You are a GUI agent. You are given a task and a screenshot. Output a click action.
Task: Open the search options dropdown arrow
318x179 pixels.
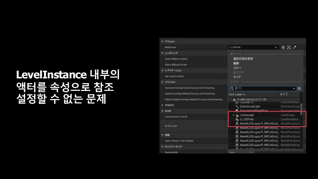pos(294,89)
